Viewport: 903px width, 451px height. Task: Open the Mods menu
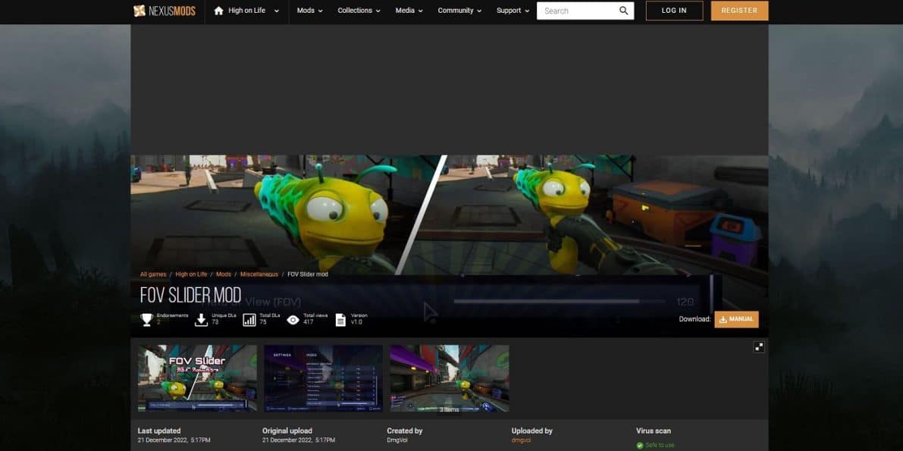(x=310, y=11)
